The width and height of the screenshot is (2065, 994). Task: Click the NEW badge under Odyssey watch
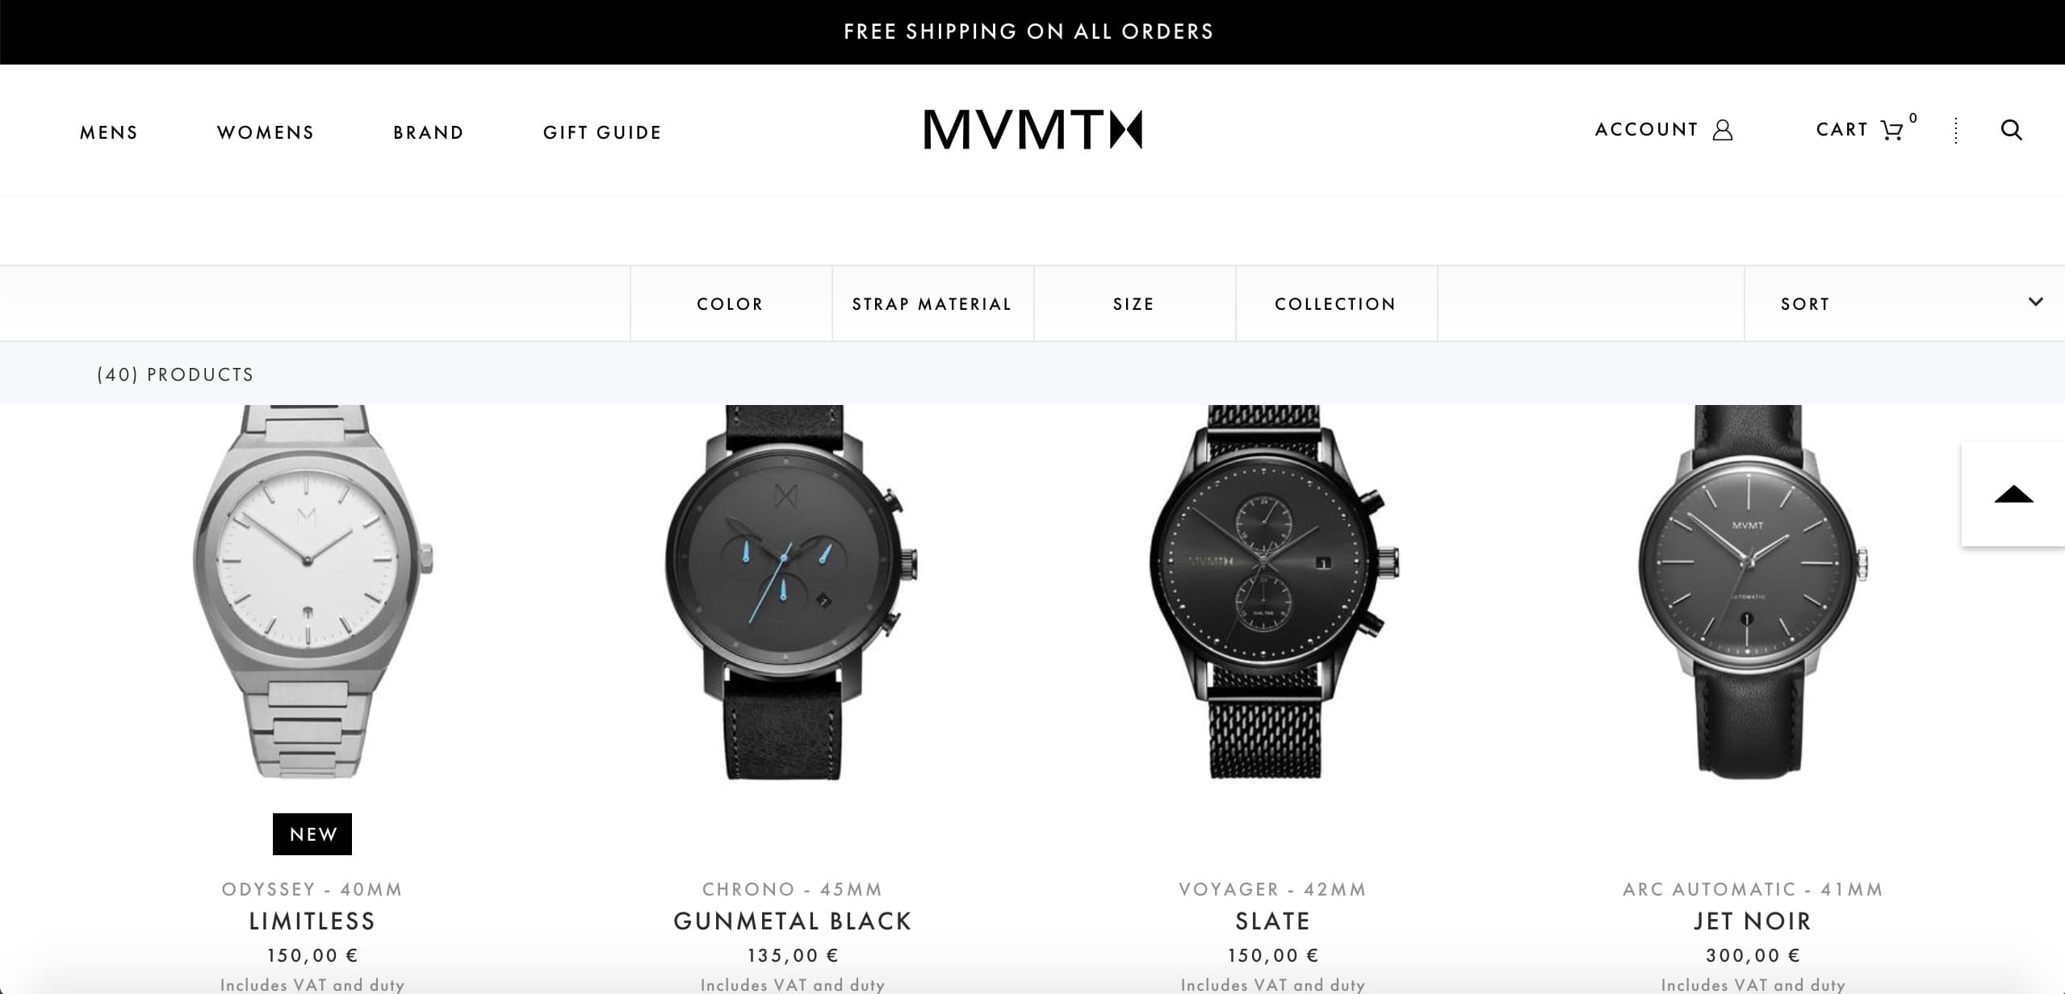pyautogui.click(x=312, y=834)
